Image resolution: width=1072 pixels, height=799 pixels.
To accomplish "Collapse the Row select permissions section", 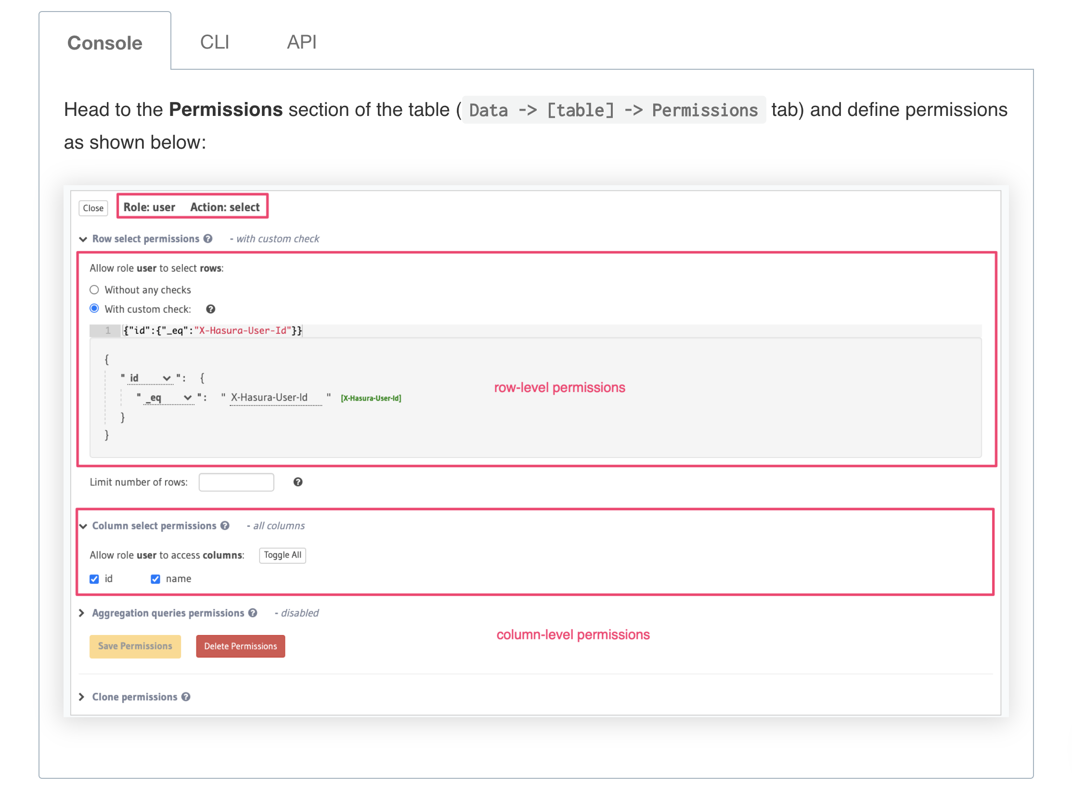I will 83,239.
